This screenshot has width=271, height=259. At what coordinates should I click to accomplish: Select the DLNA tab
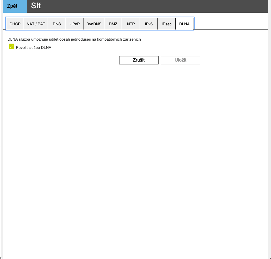tap(184, 24)
